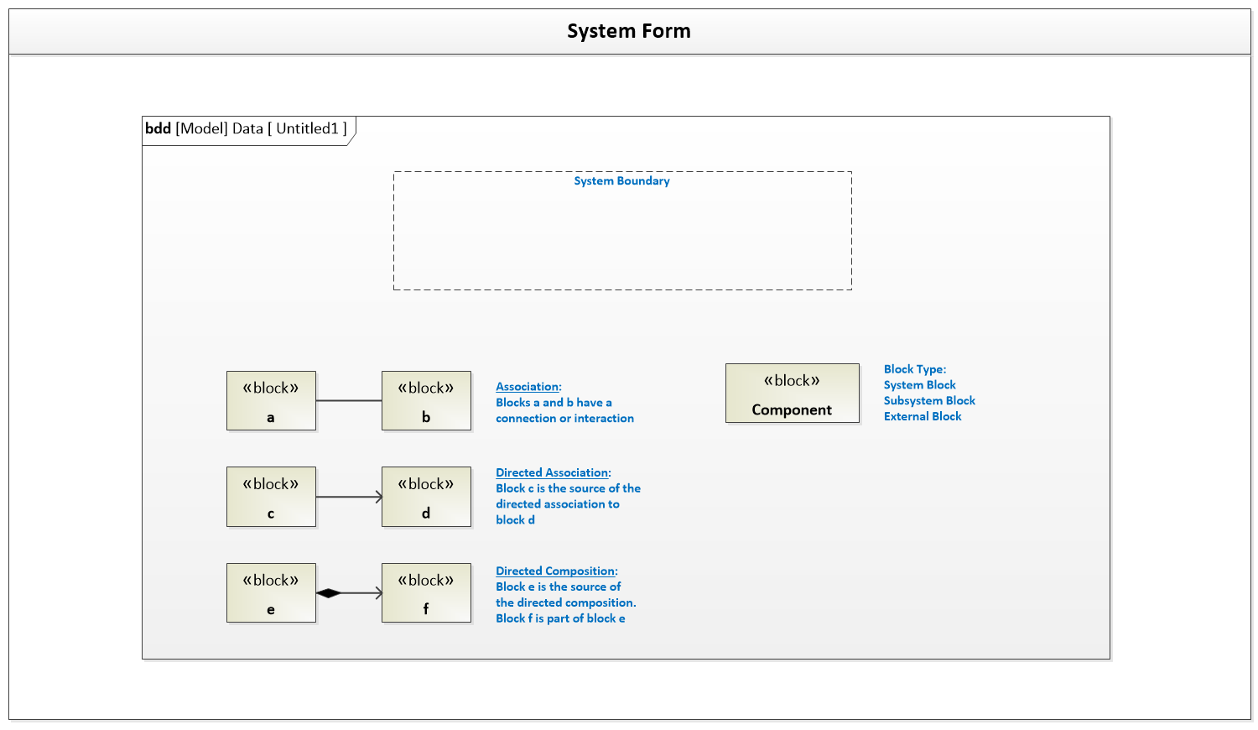This screenshot has height=730, width=1258.
Task: Click 'Blocks a and b have a' note text
Action: point(554,403)
